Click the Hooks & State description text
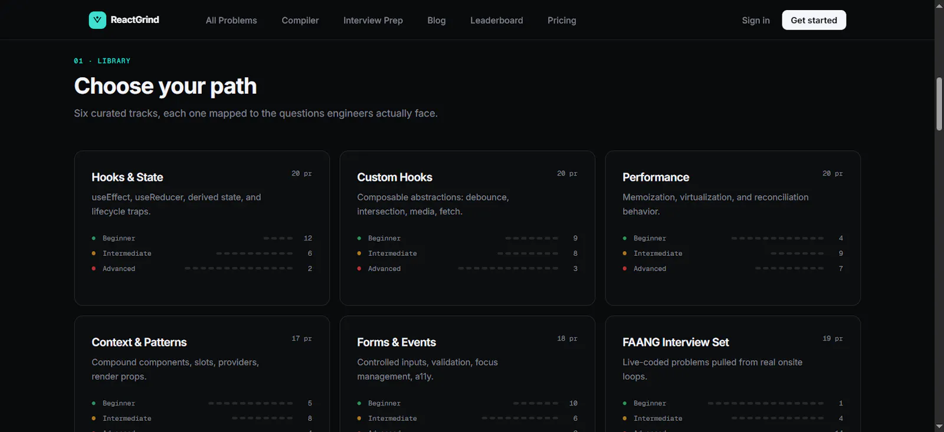This screenshot has width=944, height=432. tap(176, 205)
